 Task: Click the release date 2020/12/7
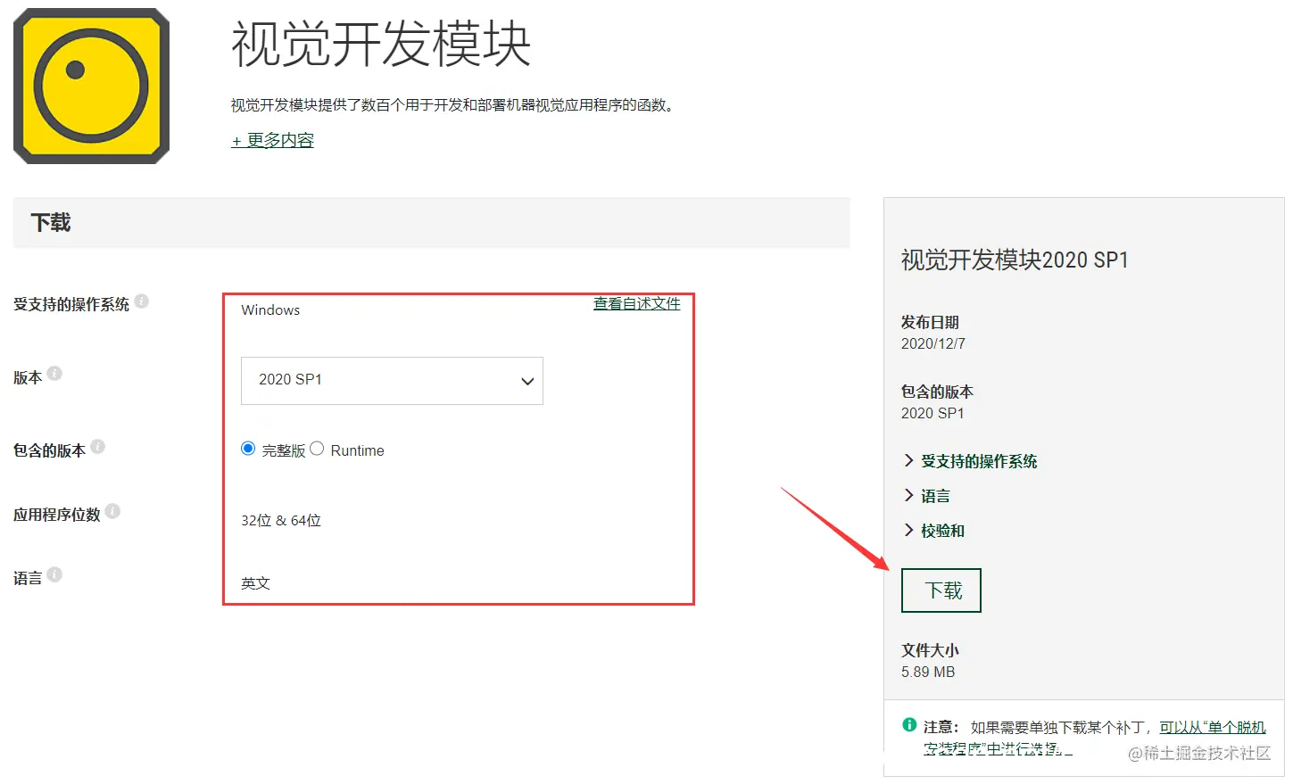pyautogui.click(x=933, y=344)
